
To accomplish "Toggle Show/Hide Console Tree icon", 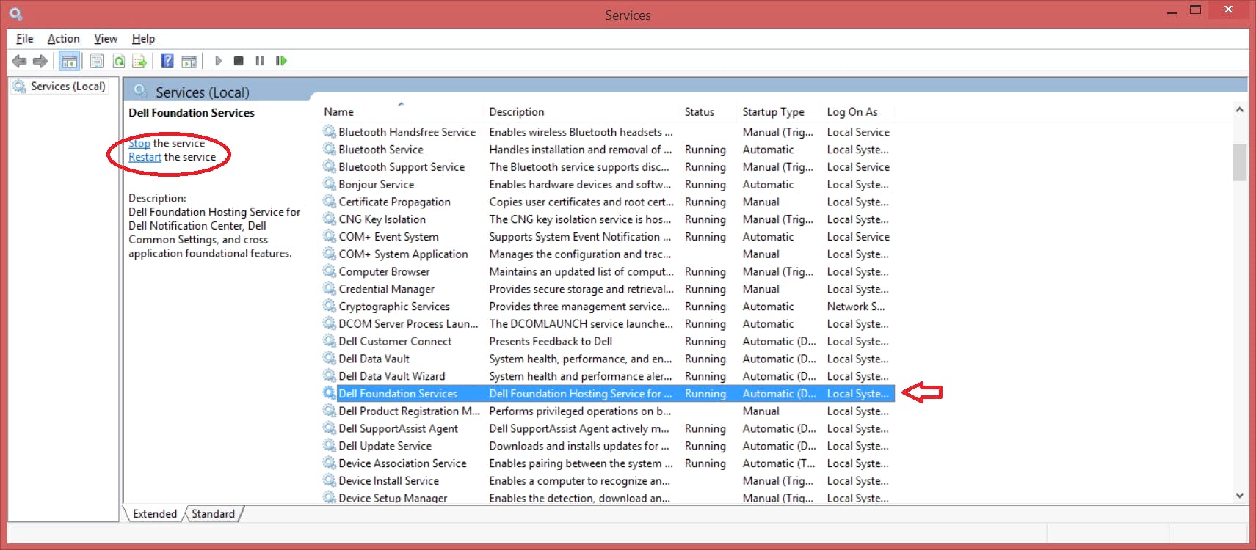I will pos(70,61).
